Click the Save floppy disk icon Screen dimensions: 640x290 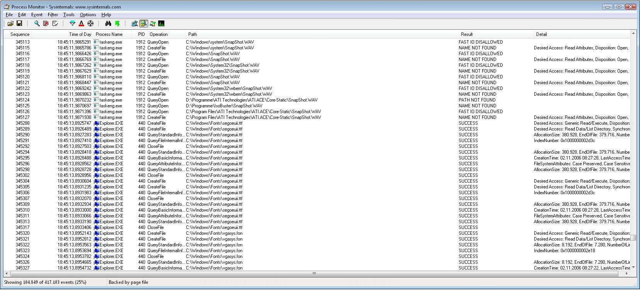(x=19, y=24)
